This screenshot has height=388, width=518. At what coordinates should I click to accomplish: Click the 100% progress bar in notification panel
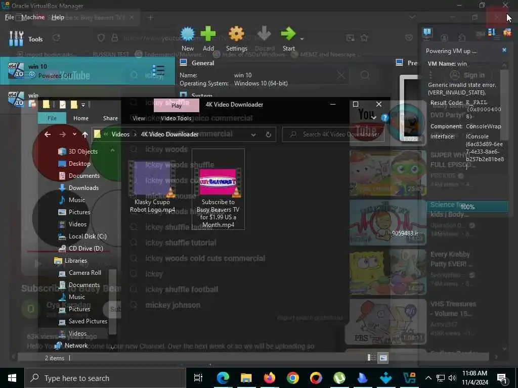point(467,207)
